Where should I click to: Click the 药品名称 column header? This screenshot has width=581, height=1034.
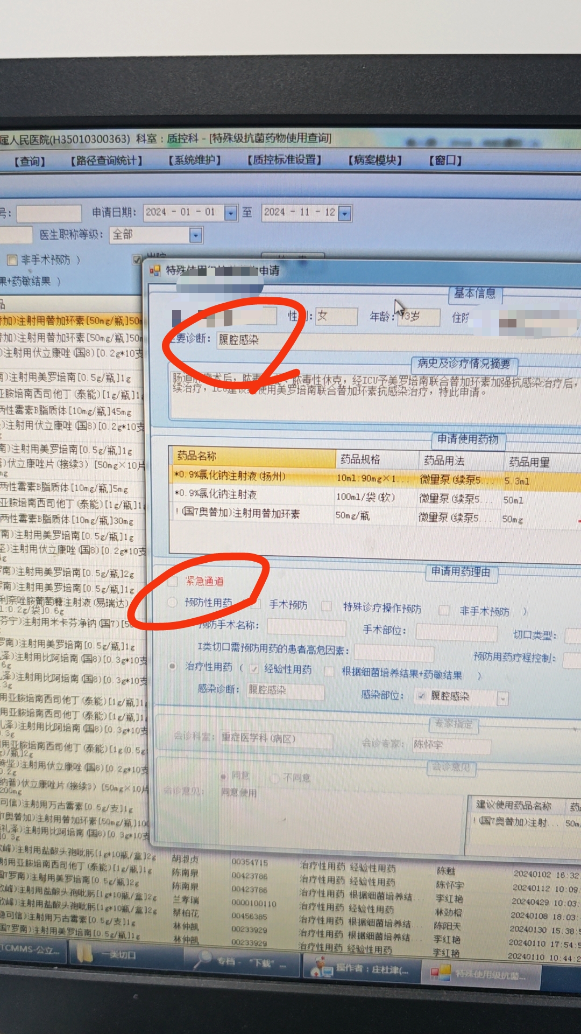(x=252, y=456)
